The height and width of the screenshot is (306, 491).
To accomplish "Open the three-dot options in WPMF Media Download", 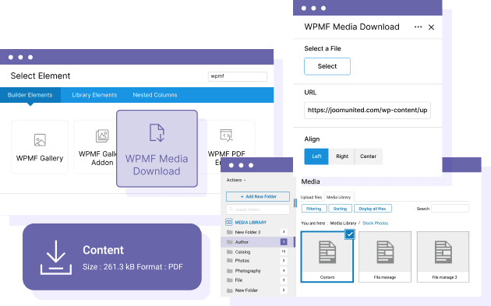I will click(418, 27).
